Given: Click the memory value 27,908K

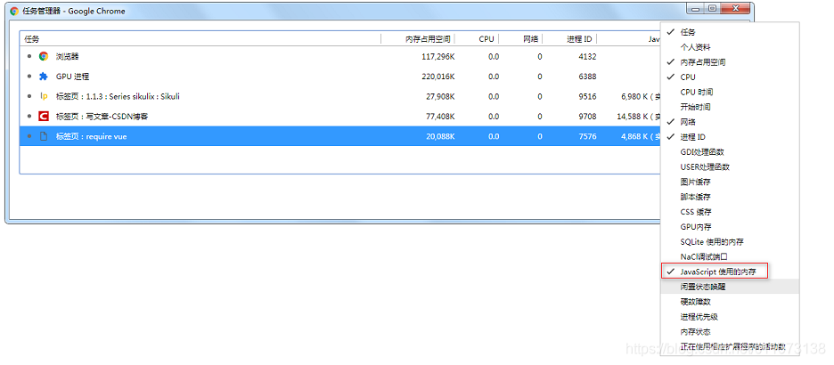Looking at the screenshot, I should (438, 97).
